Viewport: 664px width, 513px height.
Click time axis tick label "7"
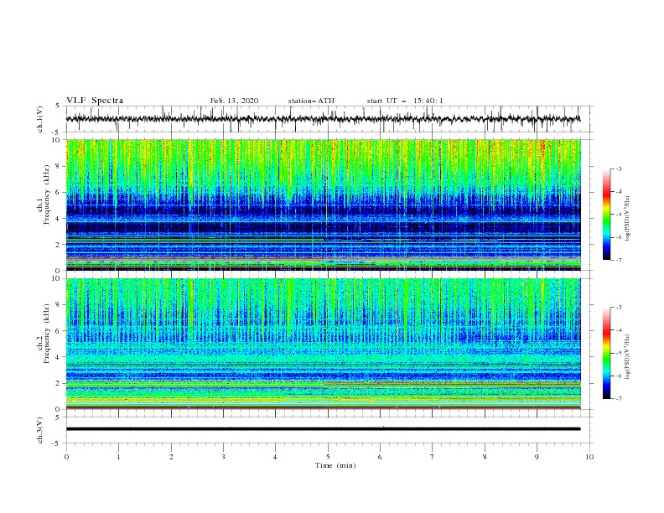(x=433, y=457)
